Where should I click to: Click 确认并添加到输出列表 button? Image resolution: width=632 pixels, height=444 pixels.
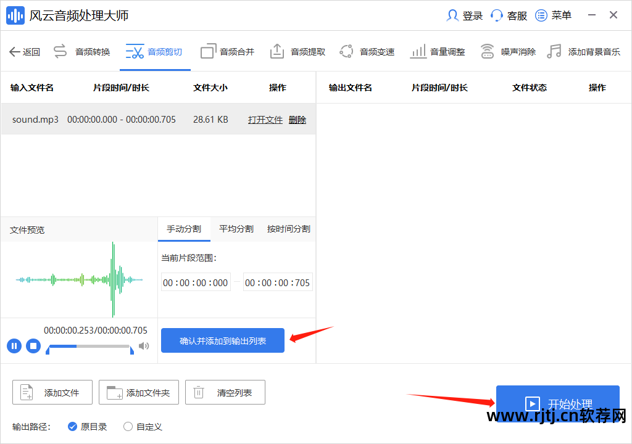coord(222,340)
